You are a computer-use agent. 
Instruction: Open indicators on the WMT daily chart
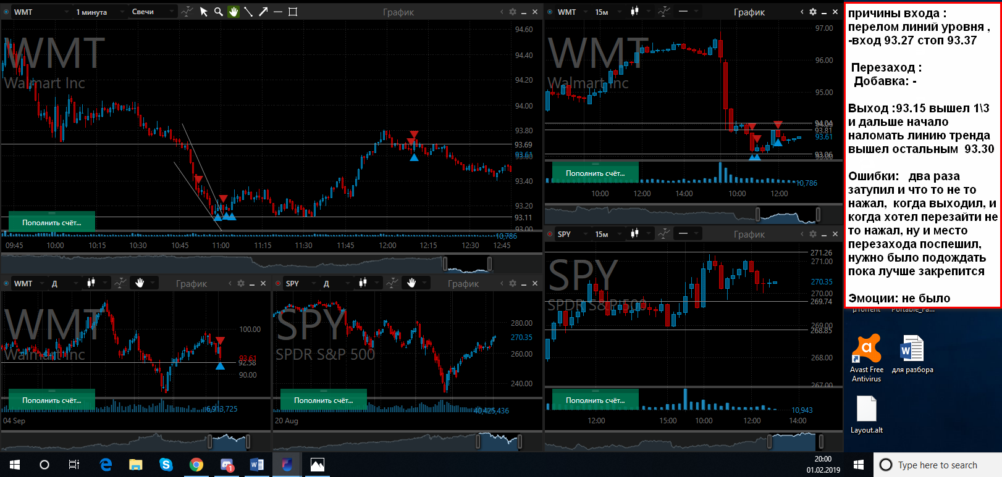pos(120,283)
